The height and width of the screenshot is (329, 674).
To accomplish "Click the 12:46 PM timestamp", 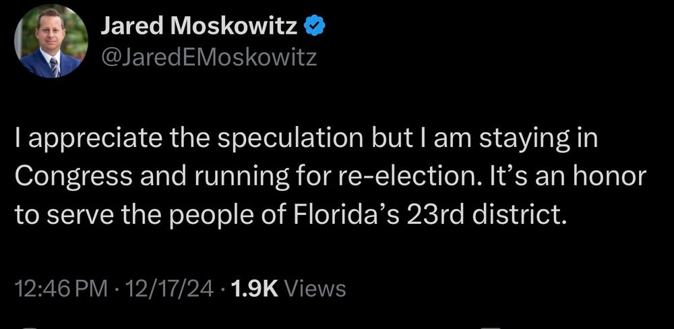I will click(x=61, y=289).
